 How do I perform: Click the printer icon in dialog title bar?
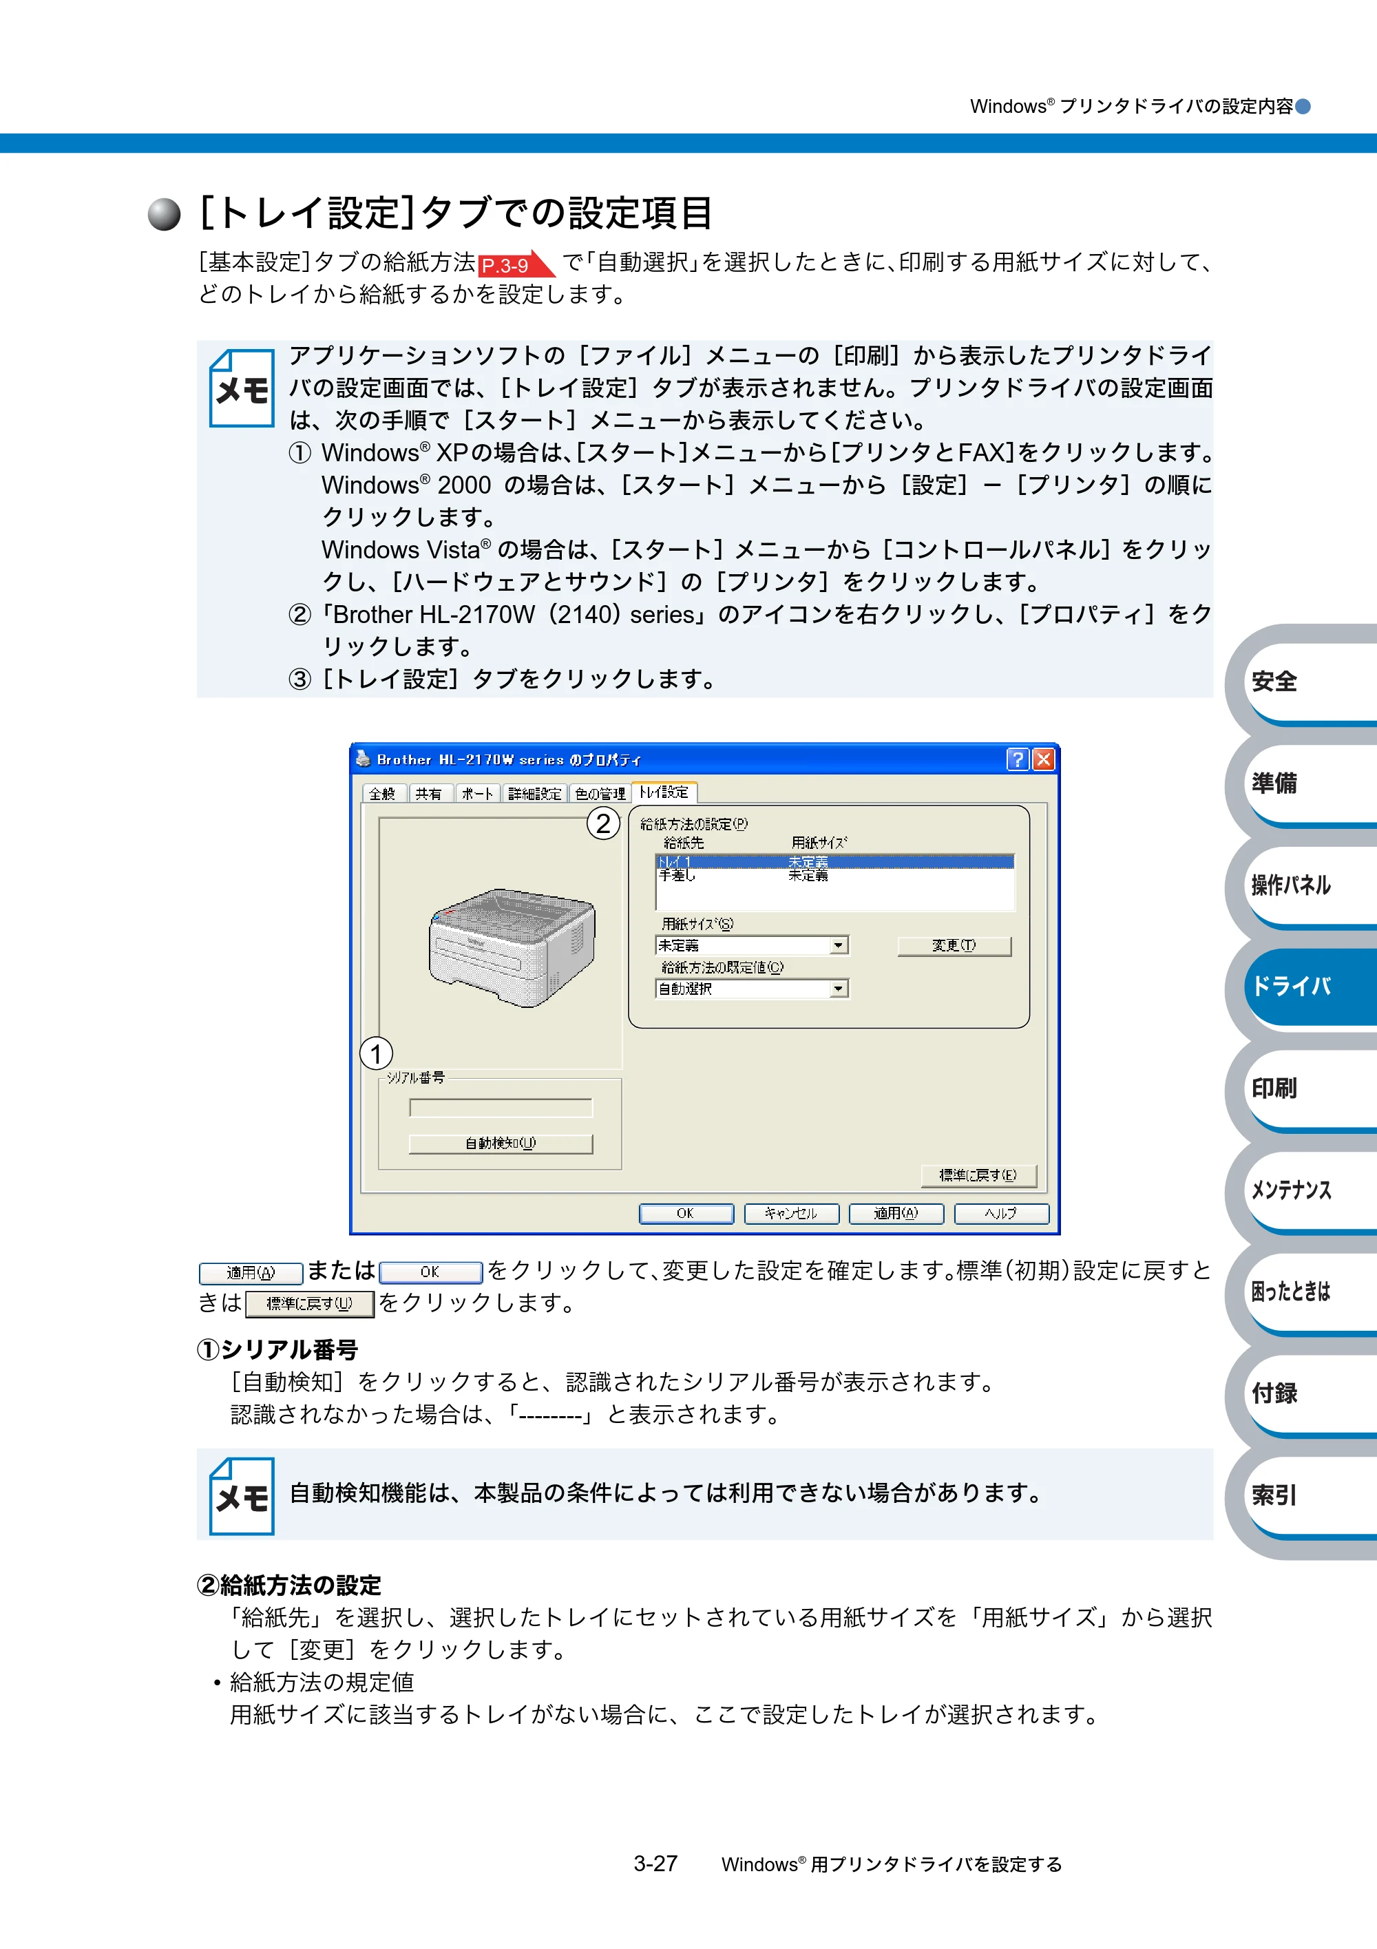pos(364,759)
